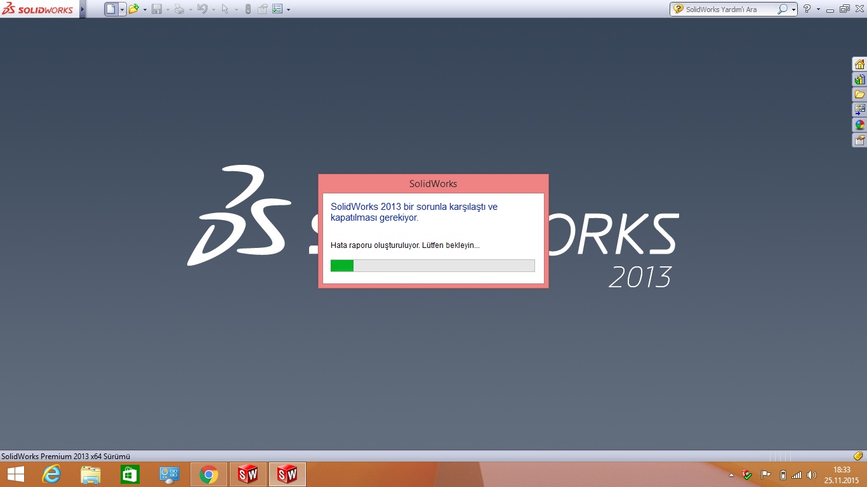
Task: Click the Open file folder icon
Action: pyautogui.click(x=133, y=9)
